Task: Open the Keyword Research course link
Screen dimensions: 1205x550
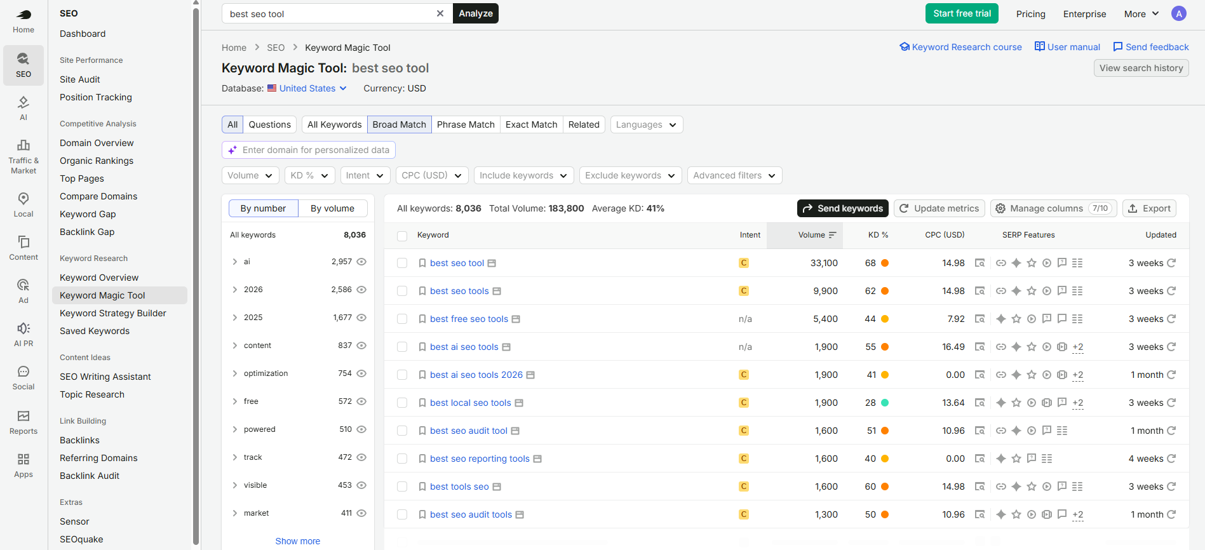Action: 960,47
